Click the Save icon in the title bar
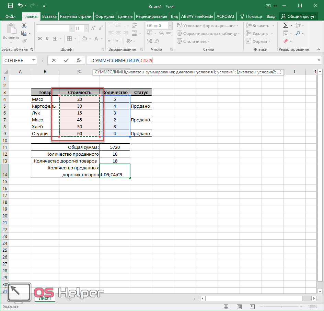Image resolution: width=324 pixels, height=311 pixels. 10,6
